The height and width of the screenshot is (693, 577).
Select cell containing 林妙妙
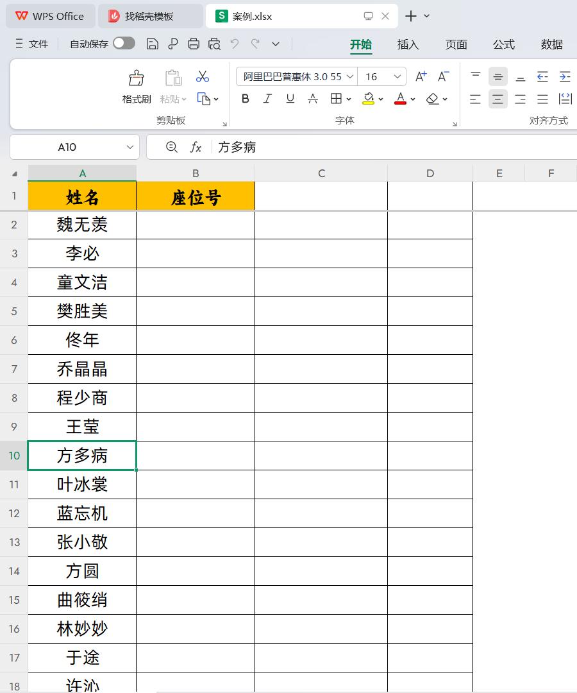[82, 628]
